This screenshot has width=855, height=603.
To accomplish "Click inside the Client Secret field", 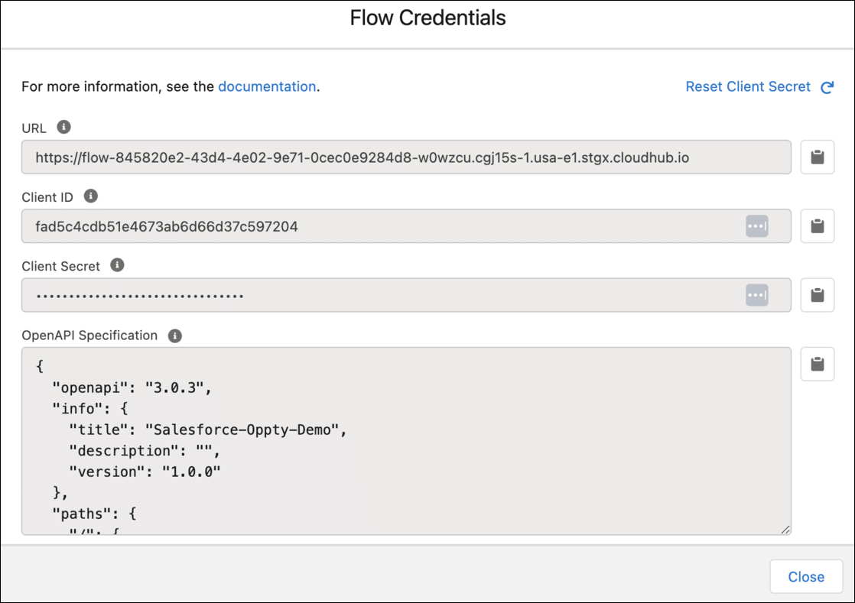I will point(406,295).
